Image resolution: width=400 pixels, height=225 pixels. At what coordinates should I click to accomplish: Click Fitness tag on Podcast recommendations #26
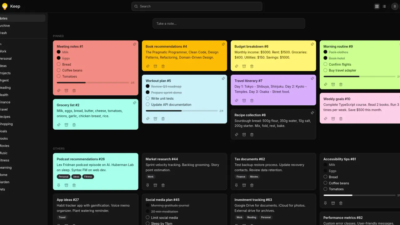88,177
